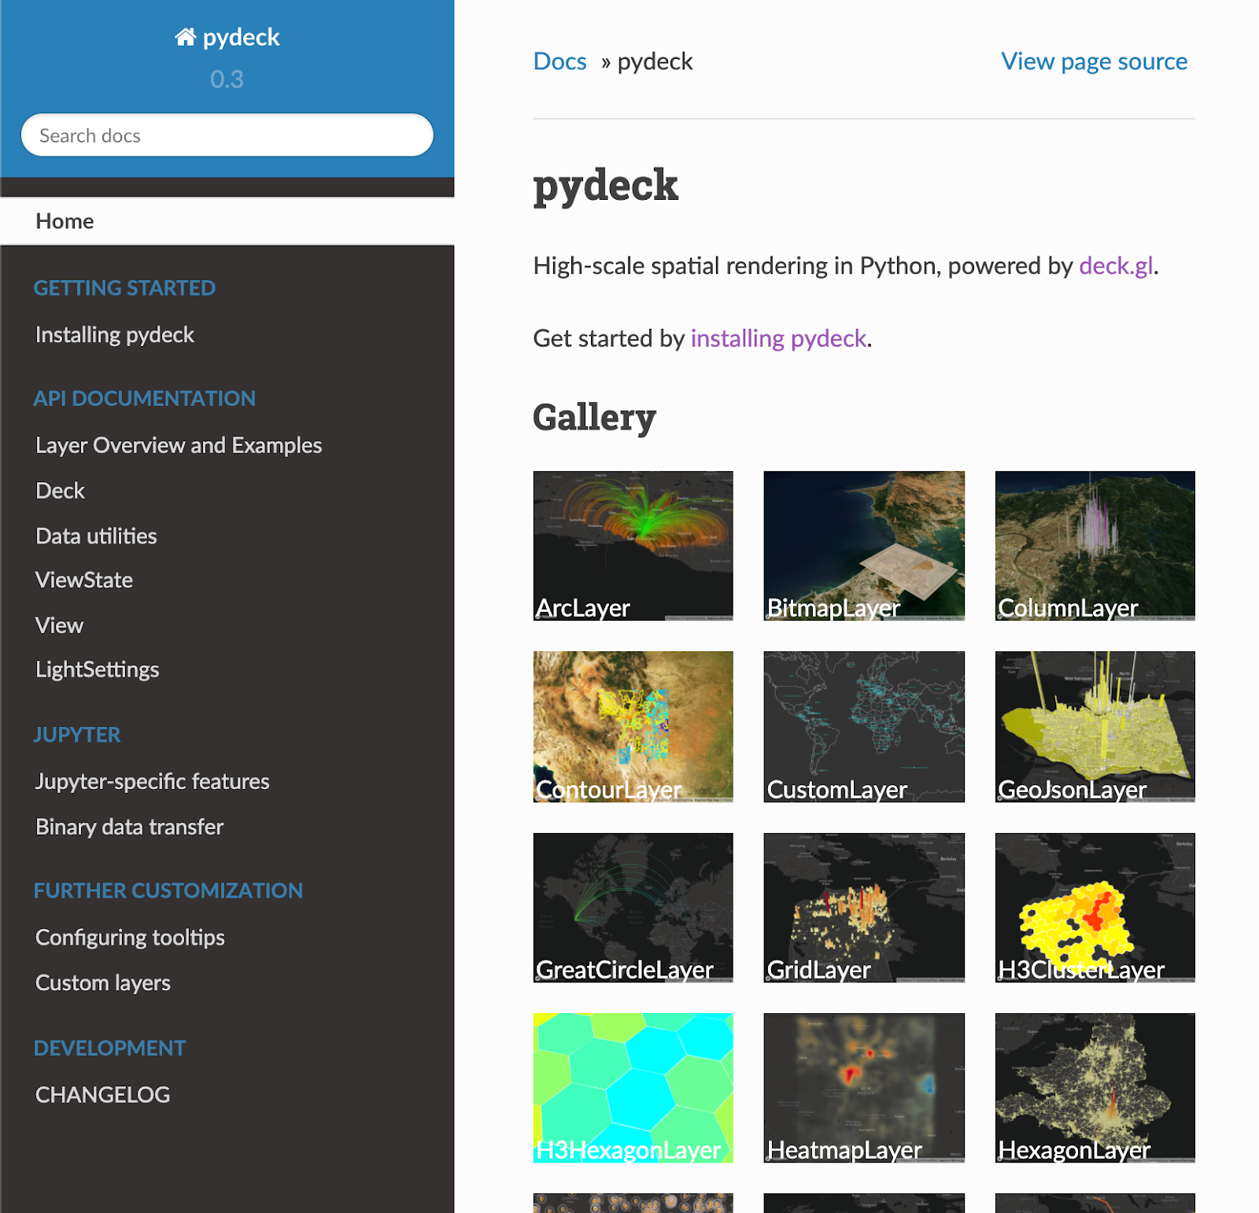This screenshot has width=1259, height=1213.
Task: Open the ContourLayer gallery example
Action: pos(633,727)
